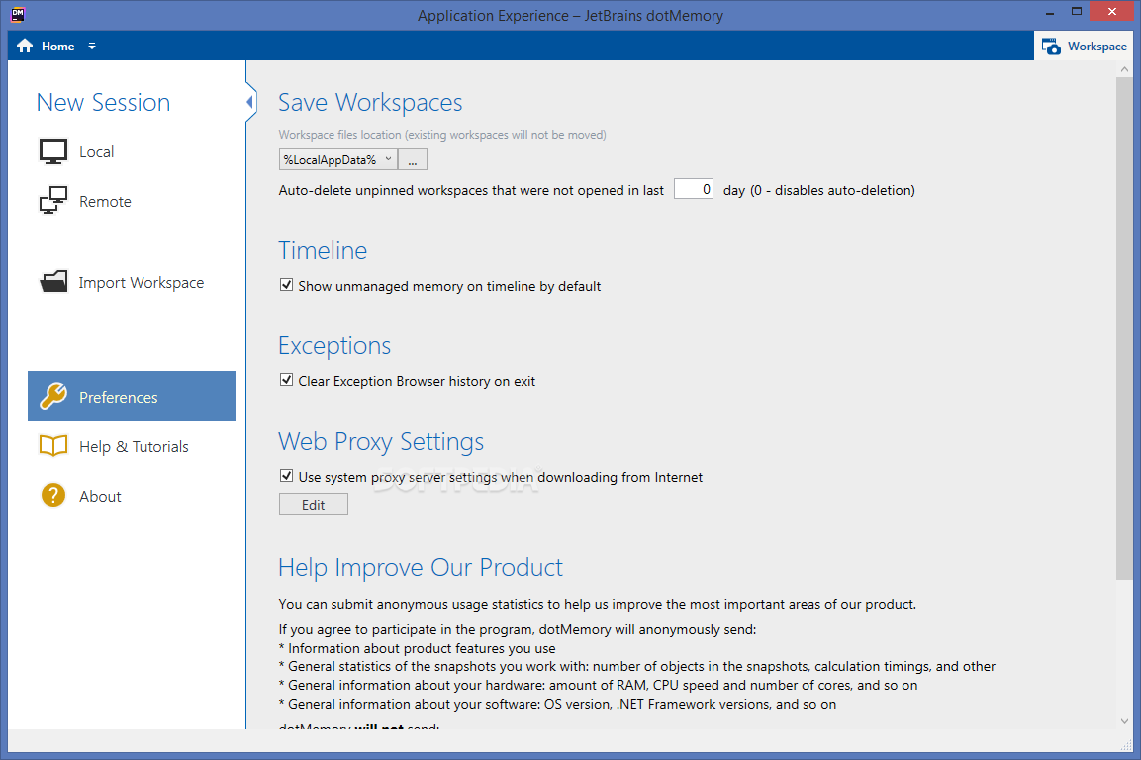This screenshot has width=1141, height=760.
Task: Click the Import Workspace folder icon
Action: click(x=53, y=282)
